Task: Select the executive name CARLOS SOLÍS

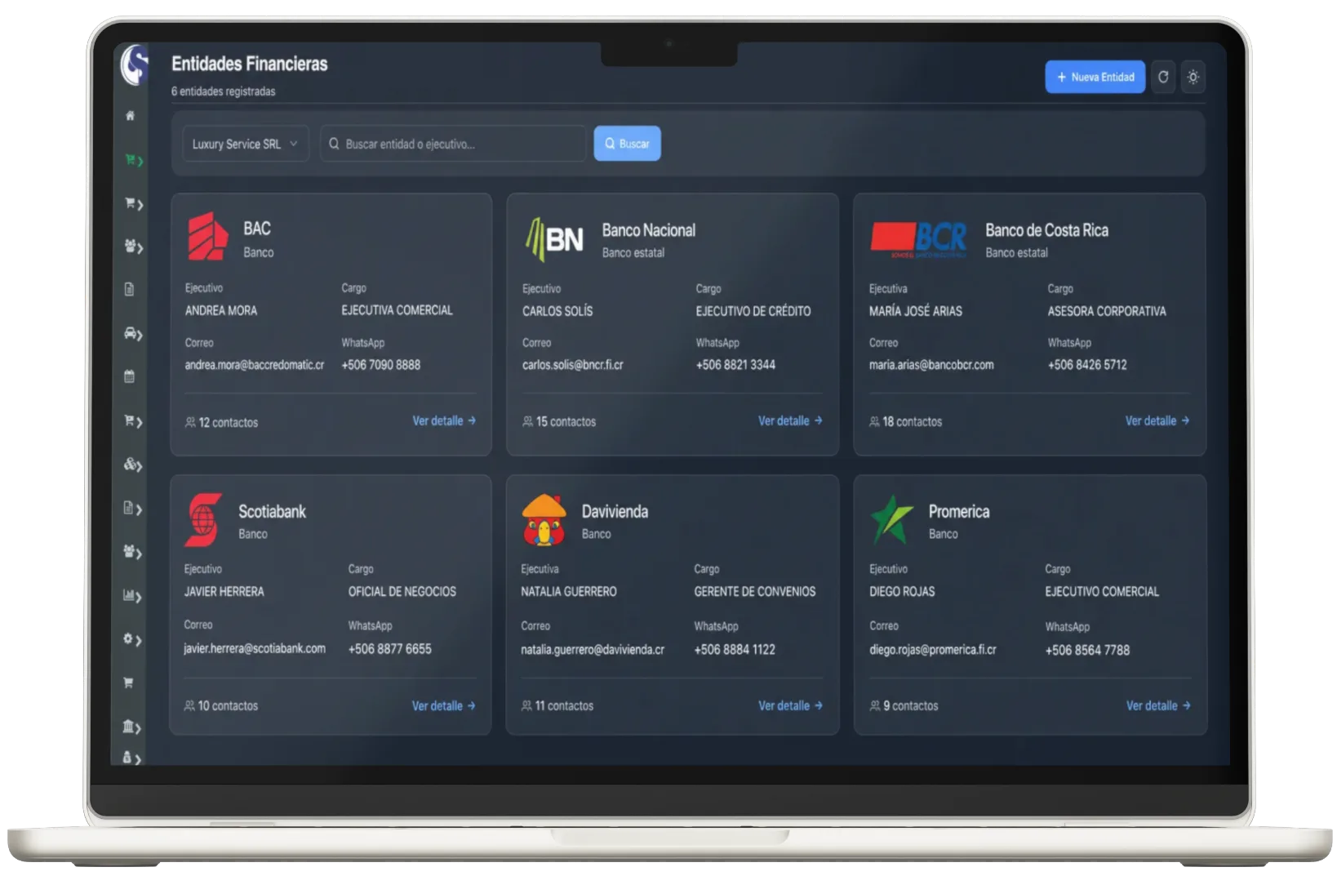Action: coord(557,311)
